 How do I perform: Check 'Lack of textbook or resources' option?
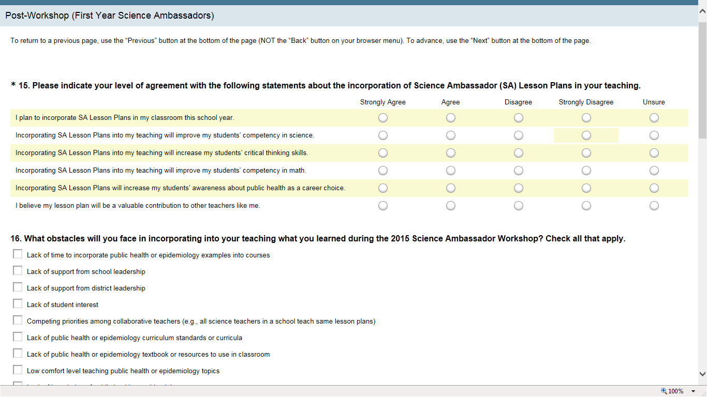(x=18, y=354)
